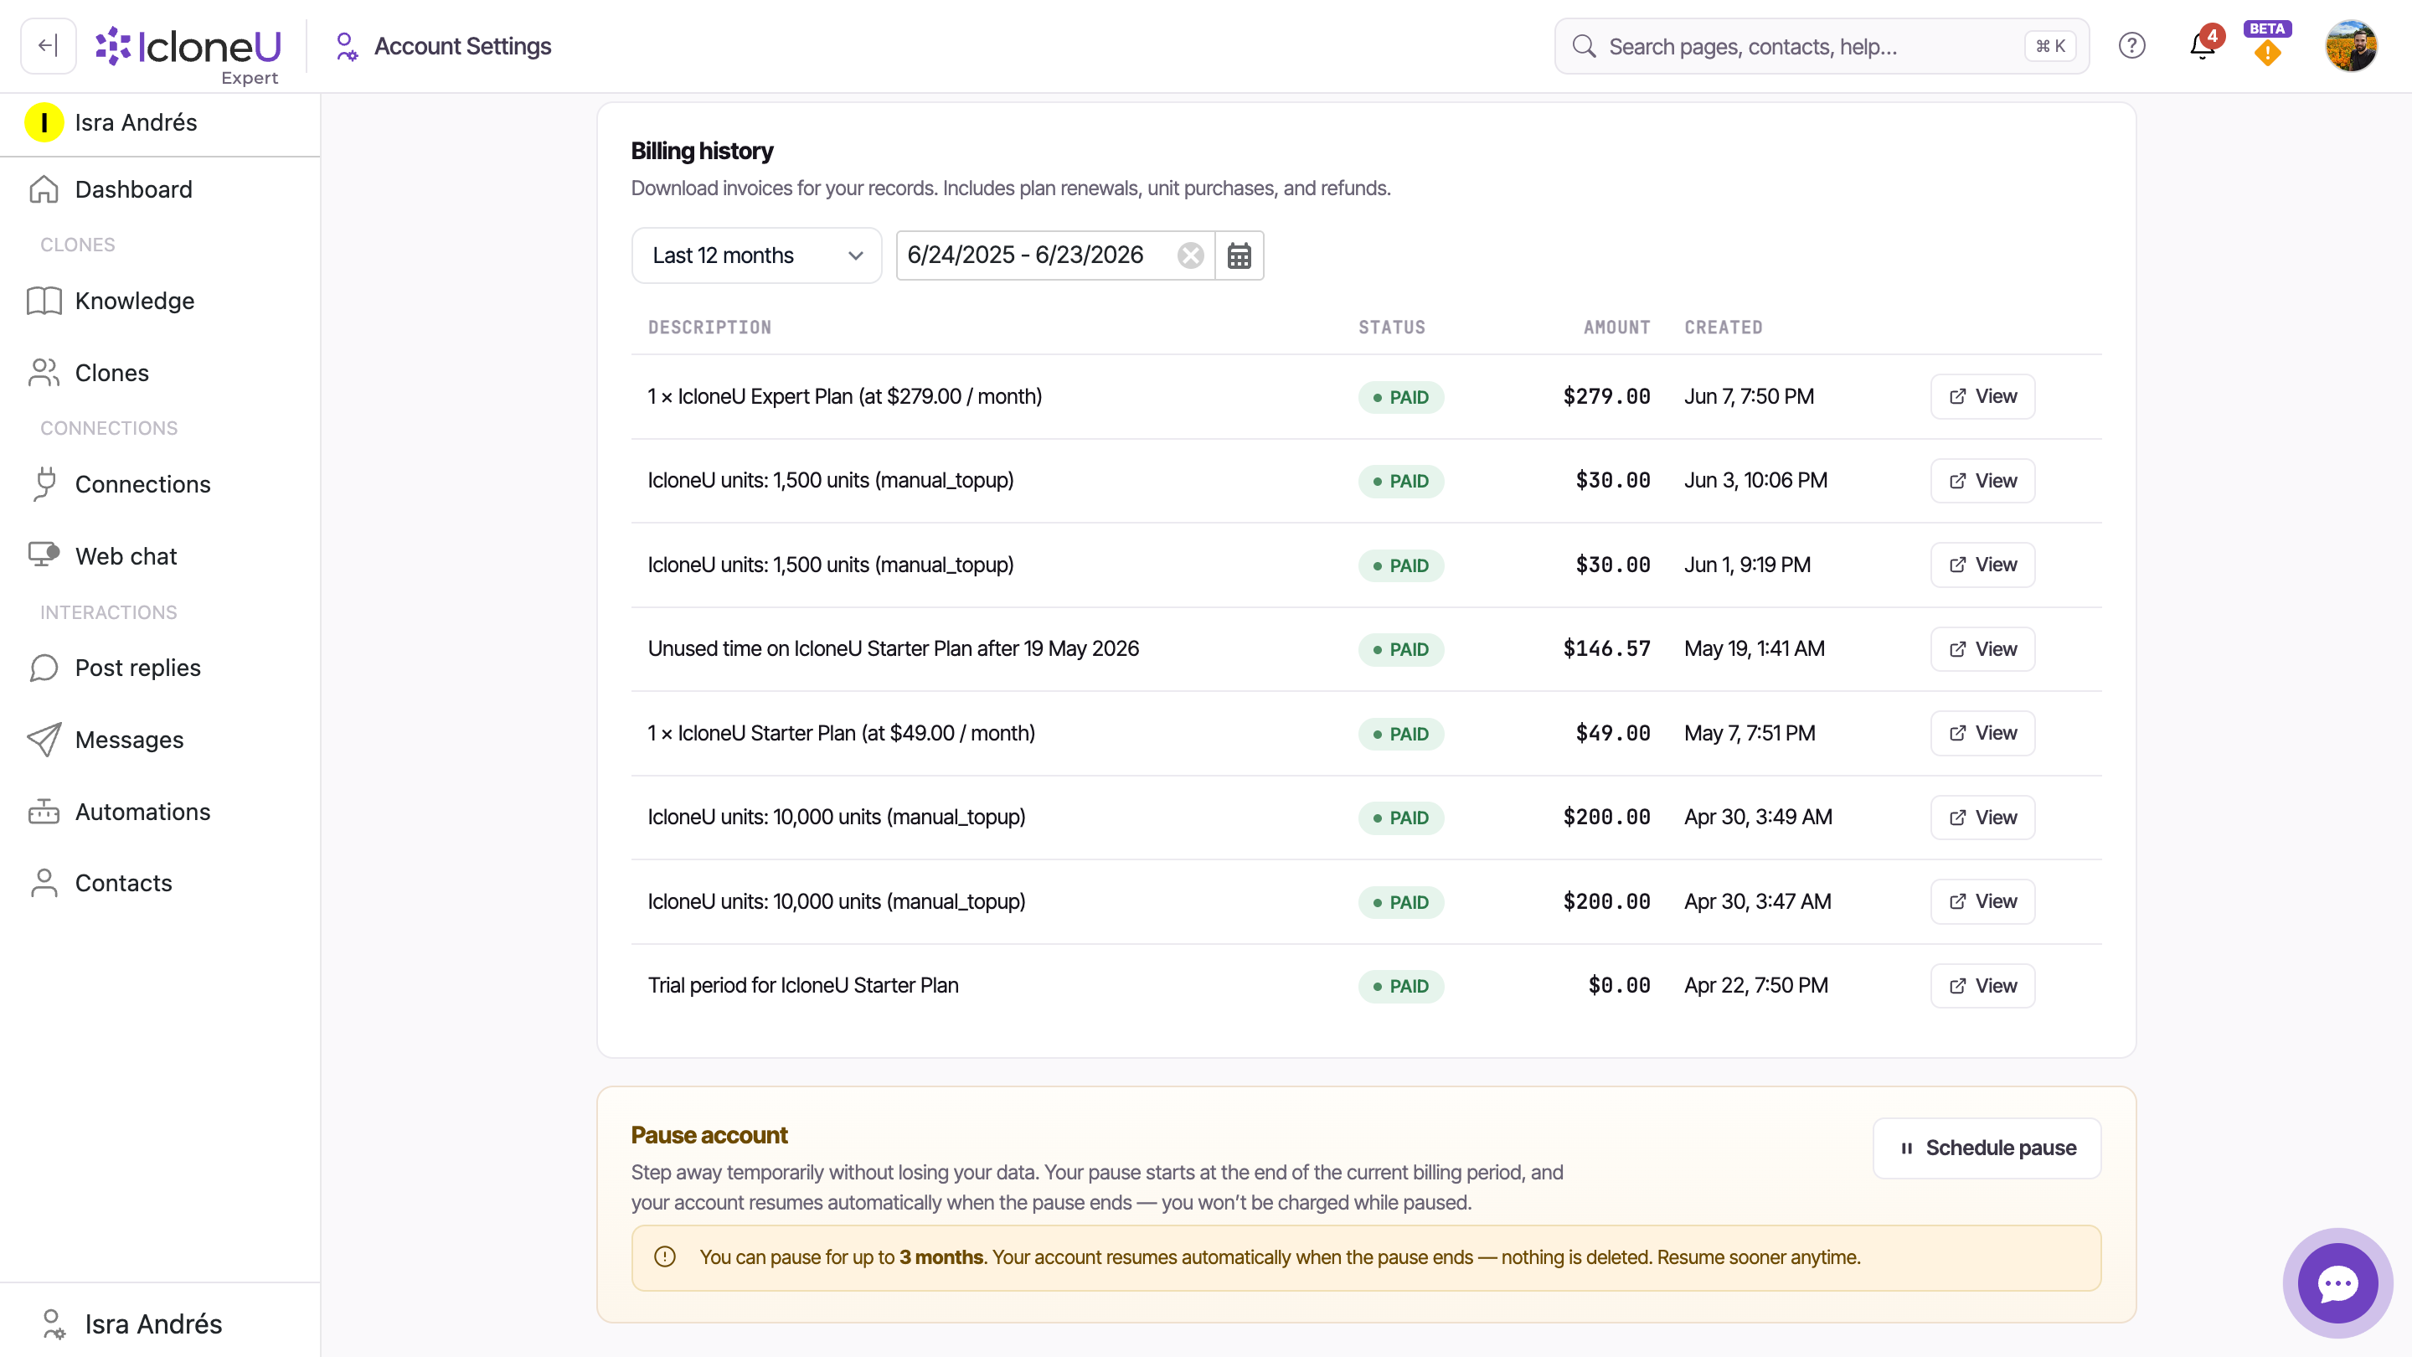View the IcloneU Starter Plan $49.00 invoice
The height and width of the screenshot is (1357, 2412).
pos(1982,733)
